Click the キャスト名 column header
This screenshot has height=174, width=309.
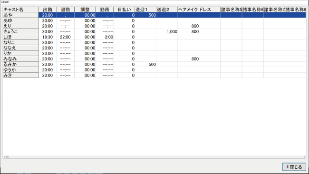tap(21, 10)
